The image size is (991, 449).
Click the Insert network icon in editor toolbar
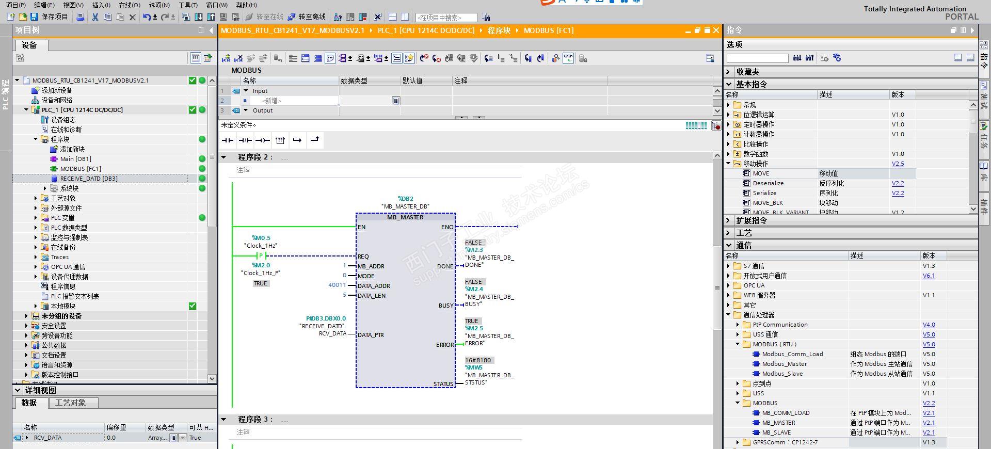coord(226,58)
